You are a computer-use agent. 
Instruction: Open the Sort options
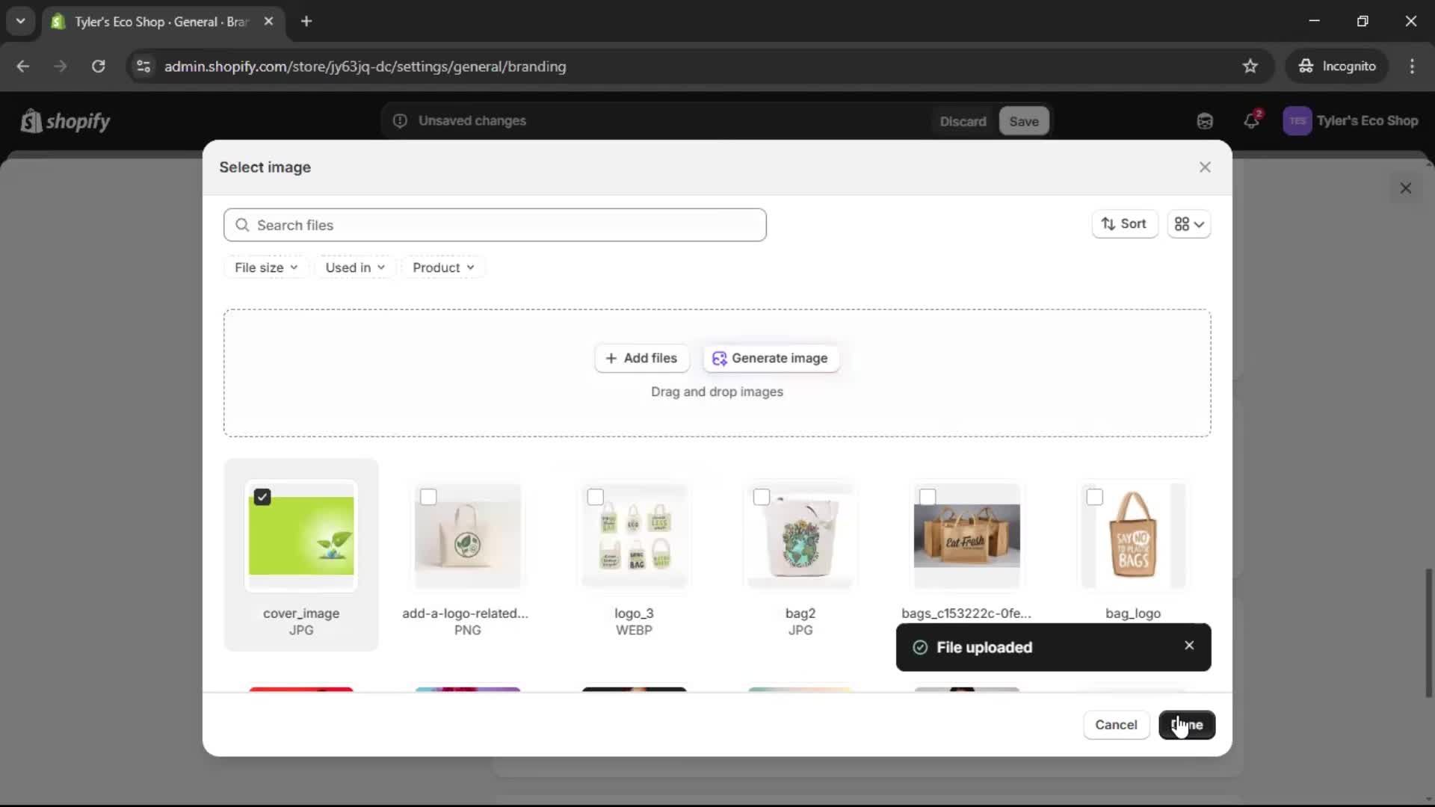tap(1124, 224)
